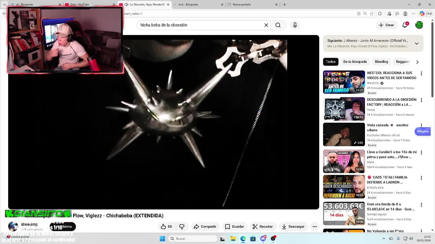Select the De tu búsqueda chip

click(355, 62)
